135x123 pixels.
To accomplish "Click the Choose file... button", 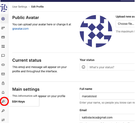I will click(x=125, y=24).
